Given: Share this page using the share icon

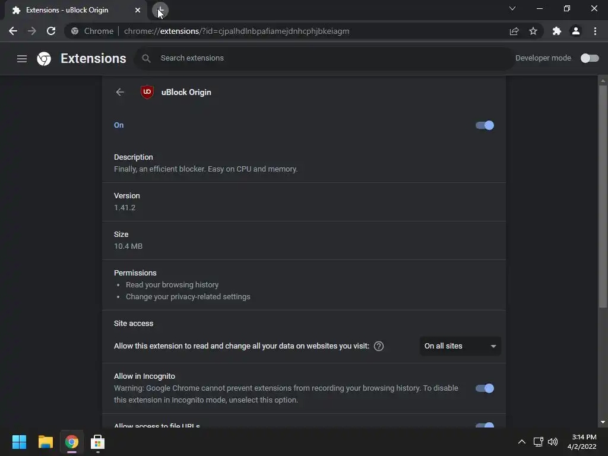Looking at the screenshot, I should (x=514, y=31).
